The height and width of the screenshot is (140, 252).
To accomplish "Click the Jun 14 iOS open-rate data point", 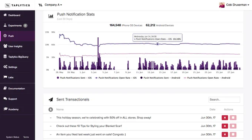I will click(x=157, y=44).
